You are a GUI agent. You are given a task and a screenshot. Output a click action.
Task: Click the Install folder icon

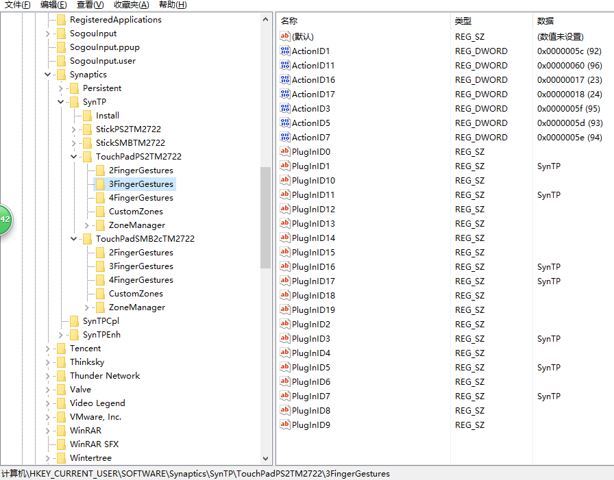[87, 116]
